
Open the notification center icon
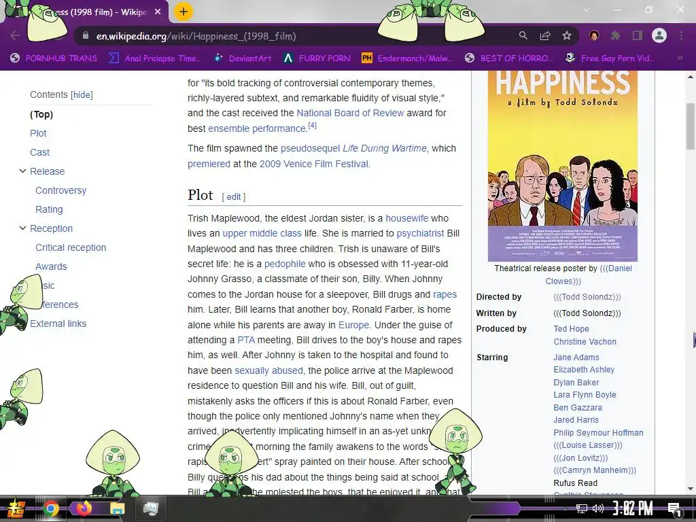click(674, 509)
